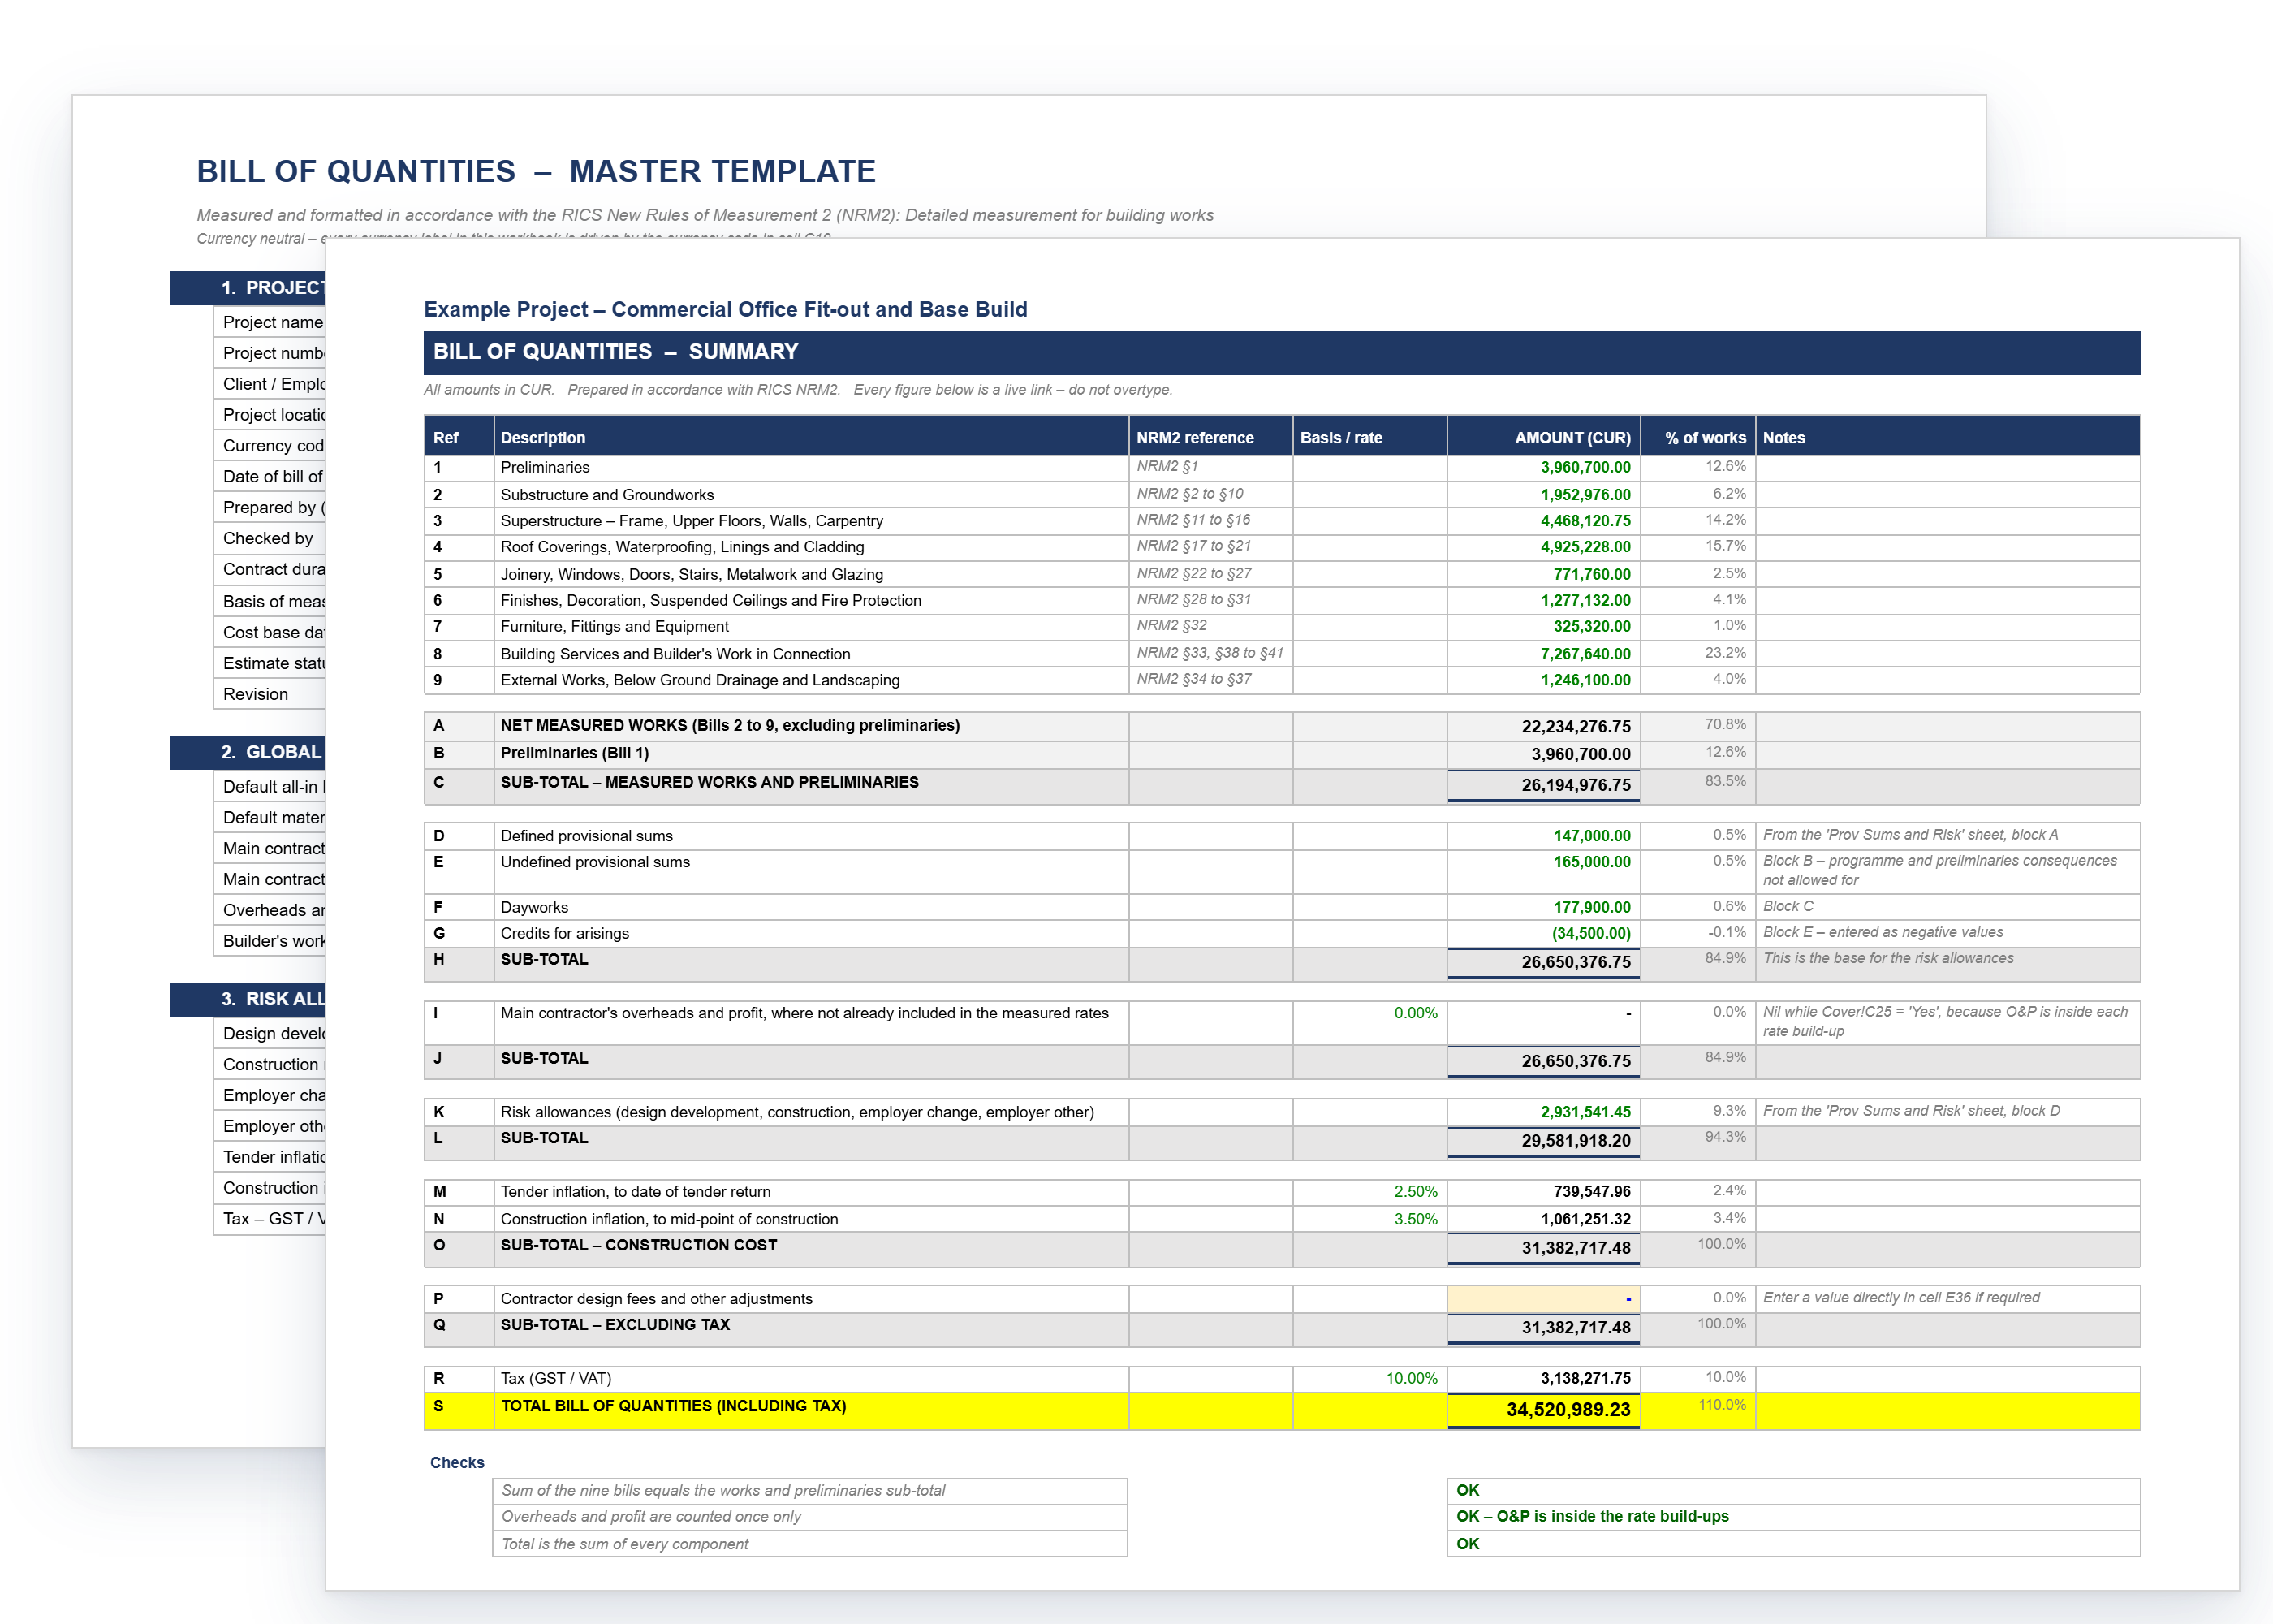The height and width of the screenshot is (1624, 2273).
Task: Click the risk allowances amount 2,931,541.45
Action: (x=1542, y=1112)
